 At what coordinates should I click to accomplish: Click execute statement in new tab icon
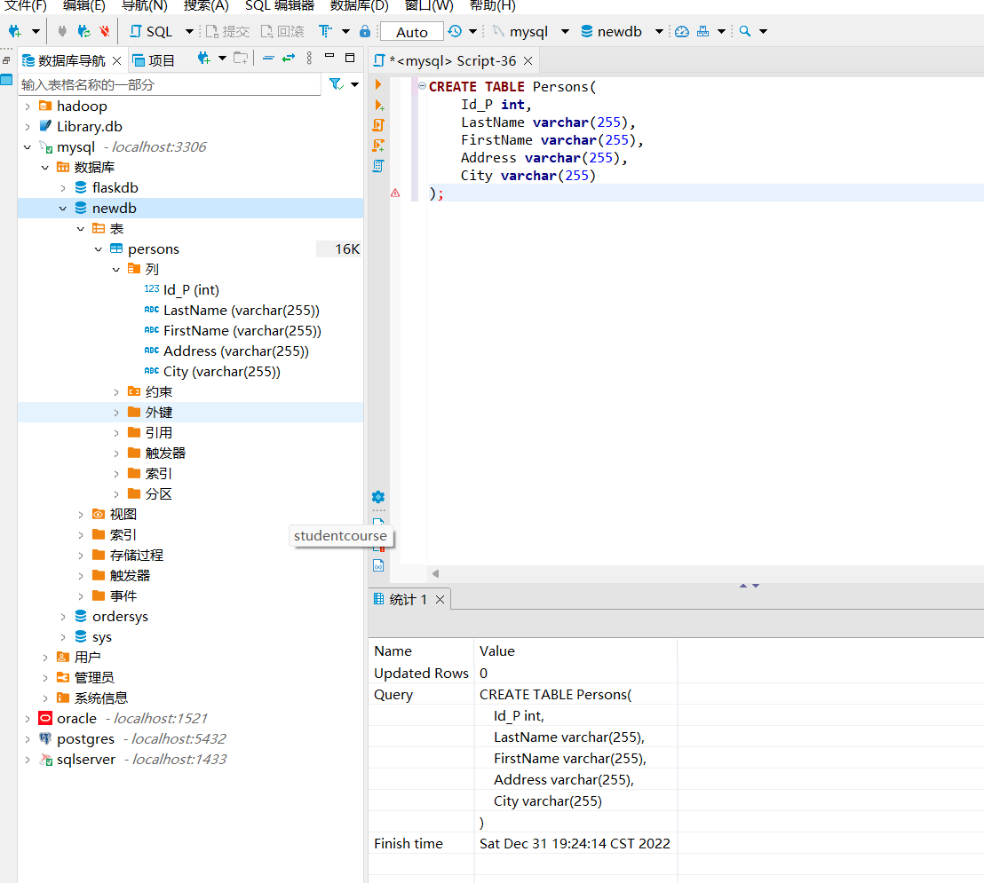(x=379, y=106)
